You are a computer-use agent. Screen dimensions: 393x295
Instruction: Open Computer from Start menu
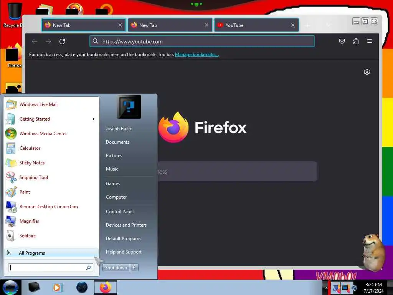[116, 197]
